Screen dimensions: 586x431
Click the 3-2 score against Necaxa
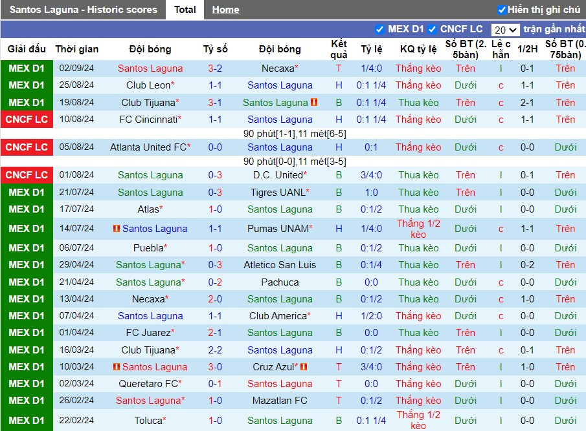pos(215,68)
